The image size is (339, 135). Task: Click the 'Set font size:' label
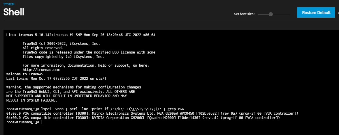[x=244, y=14]
